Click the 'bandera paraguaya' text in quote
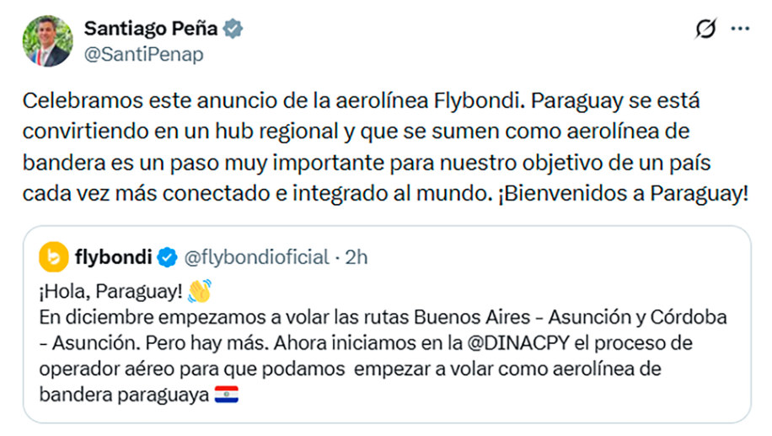 [124, 395]
